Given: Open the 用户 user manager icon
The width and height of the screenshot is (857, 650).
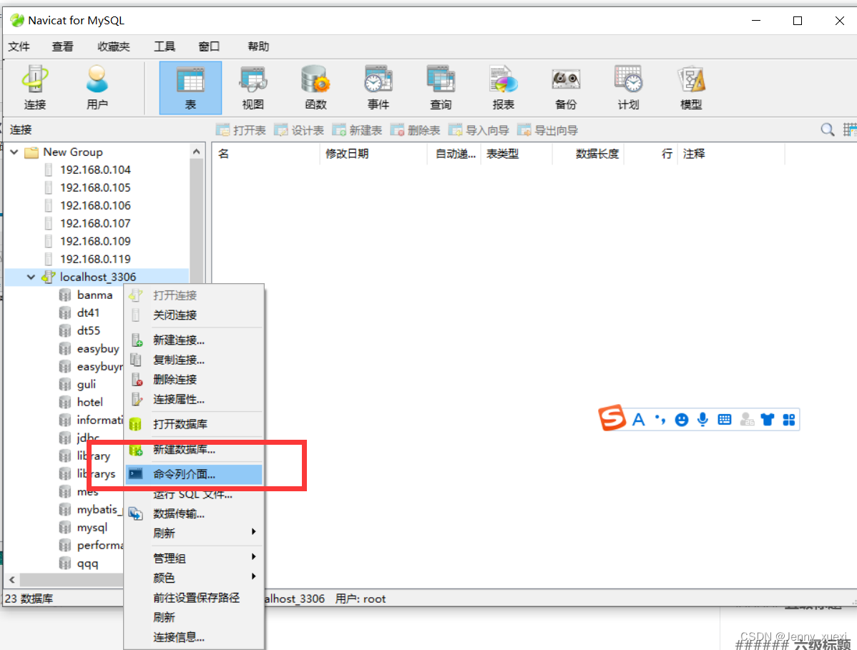Looking at the screenshot, I should point(97,87).
